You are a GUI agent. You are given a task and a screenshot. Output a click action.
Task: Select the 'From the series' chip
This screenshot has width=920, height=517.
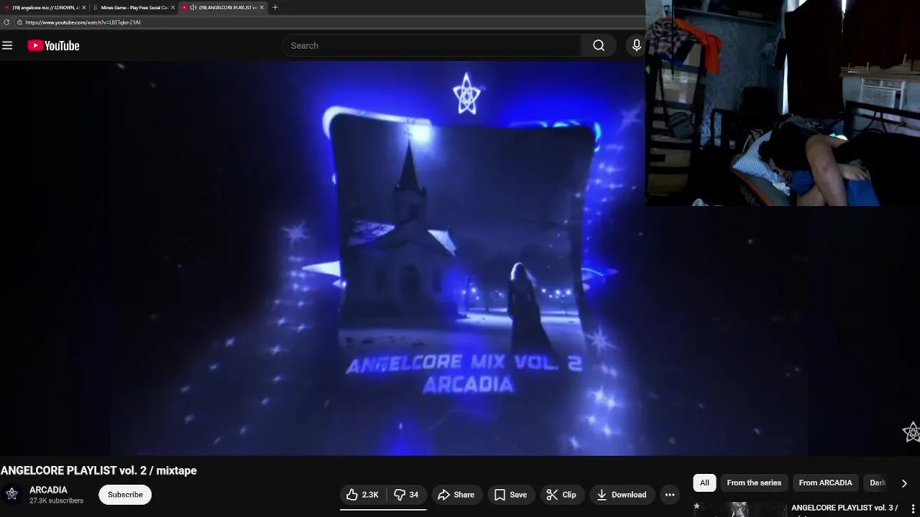[754, 483]
